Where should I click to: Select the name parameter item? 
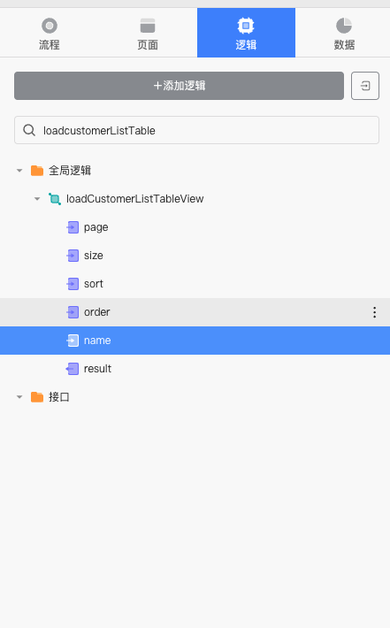pos(195,341)
